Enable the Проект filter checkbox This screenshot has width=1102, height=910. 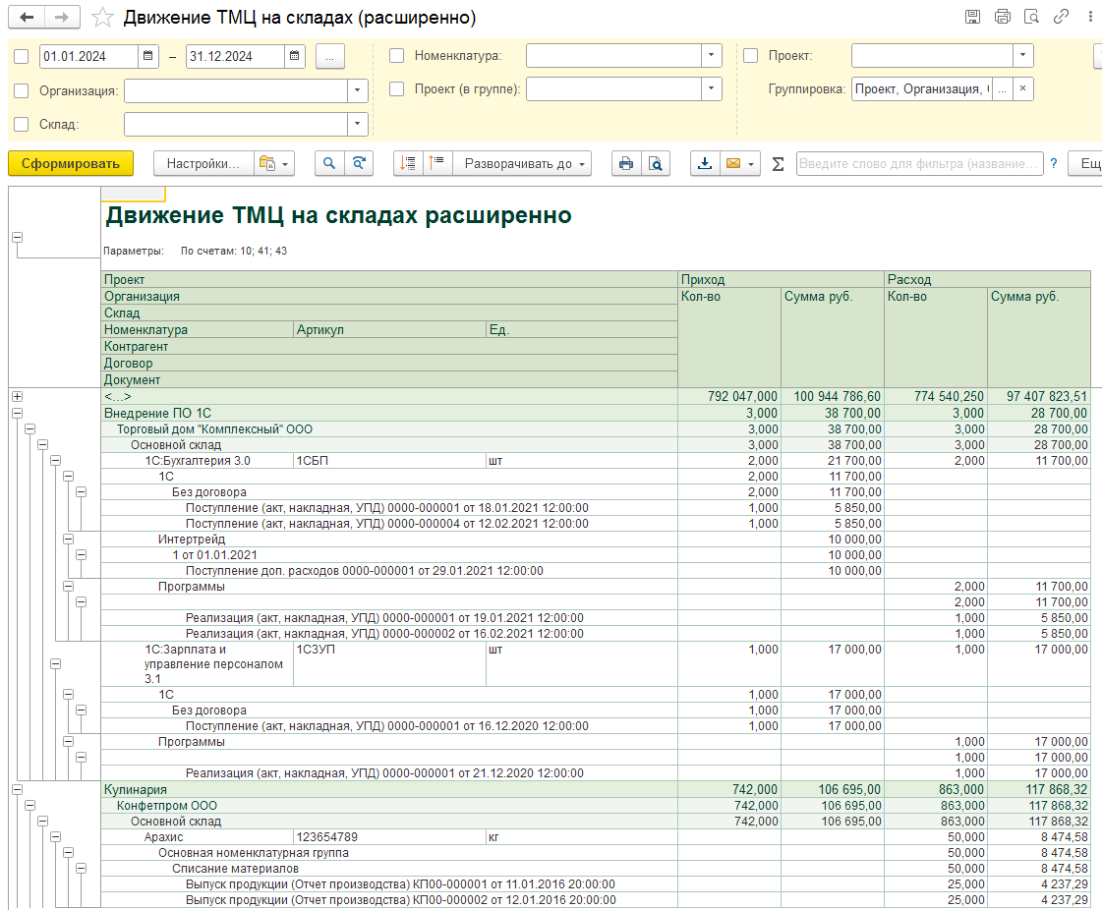coord(751,55)
